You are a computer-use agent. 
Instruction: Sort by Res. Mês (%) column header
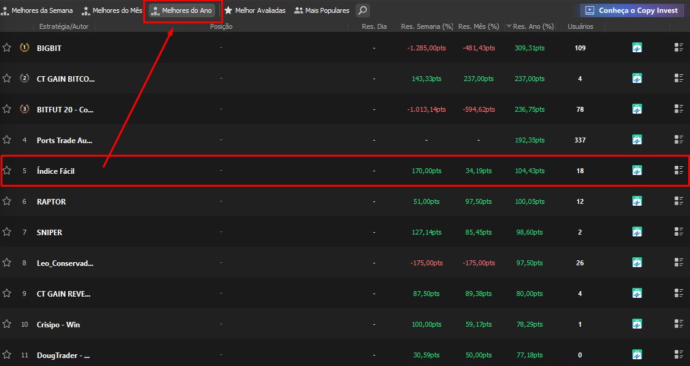(x=479, y=26)
